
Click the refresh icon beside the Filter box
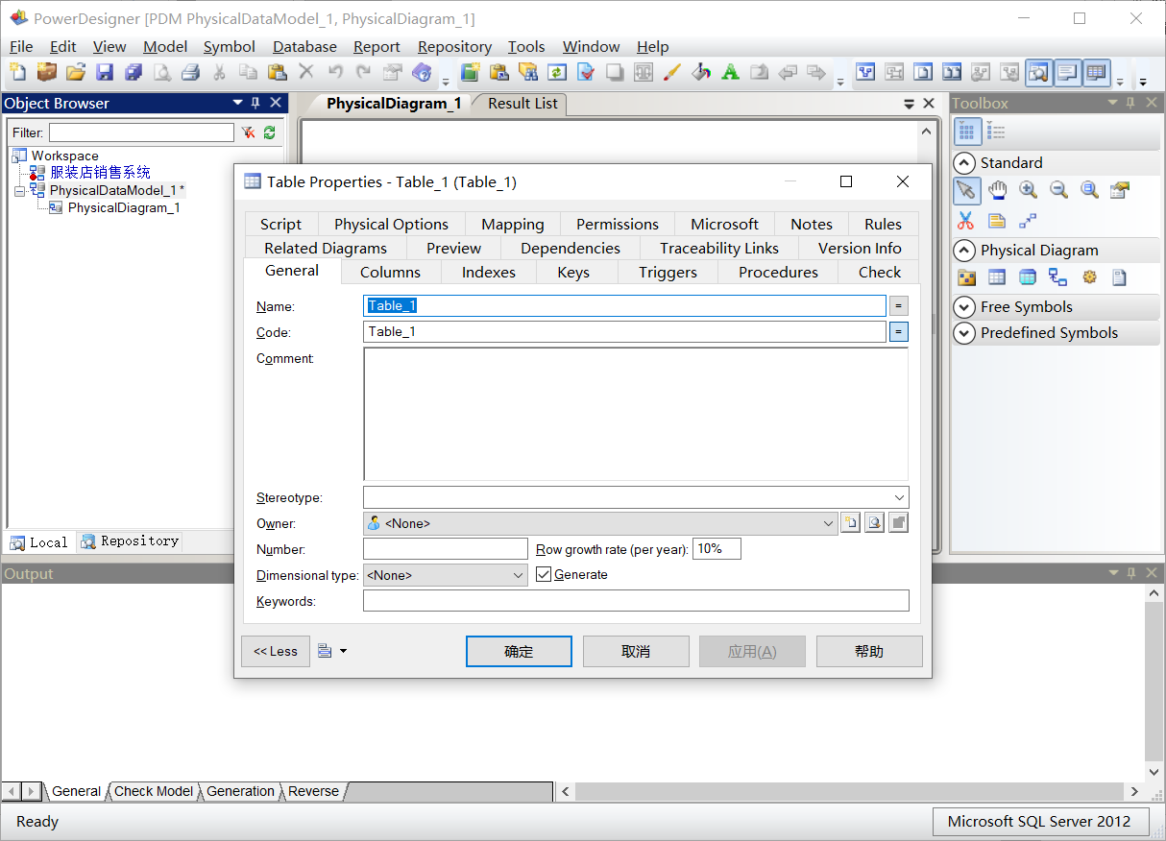[269, 132]
